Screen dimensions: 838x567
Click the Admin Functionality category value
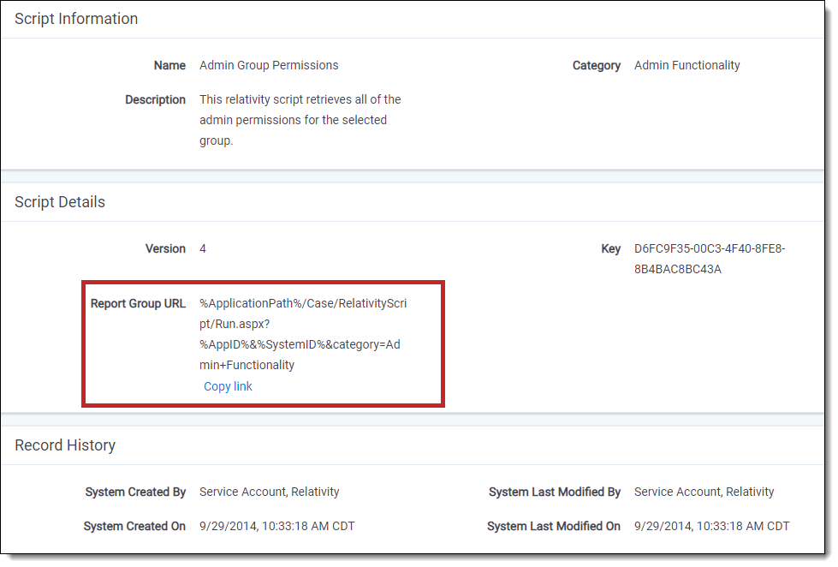tap(686, 65)
